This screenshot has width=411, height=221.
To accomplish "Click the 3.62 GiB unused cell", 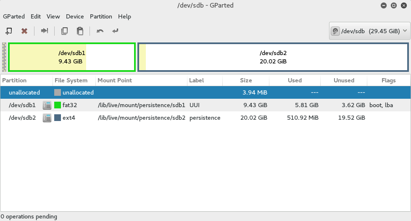I will (x=353, y=105).
